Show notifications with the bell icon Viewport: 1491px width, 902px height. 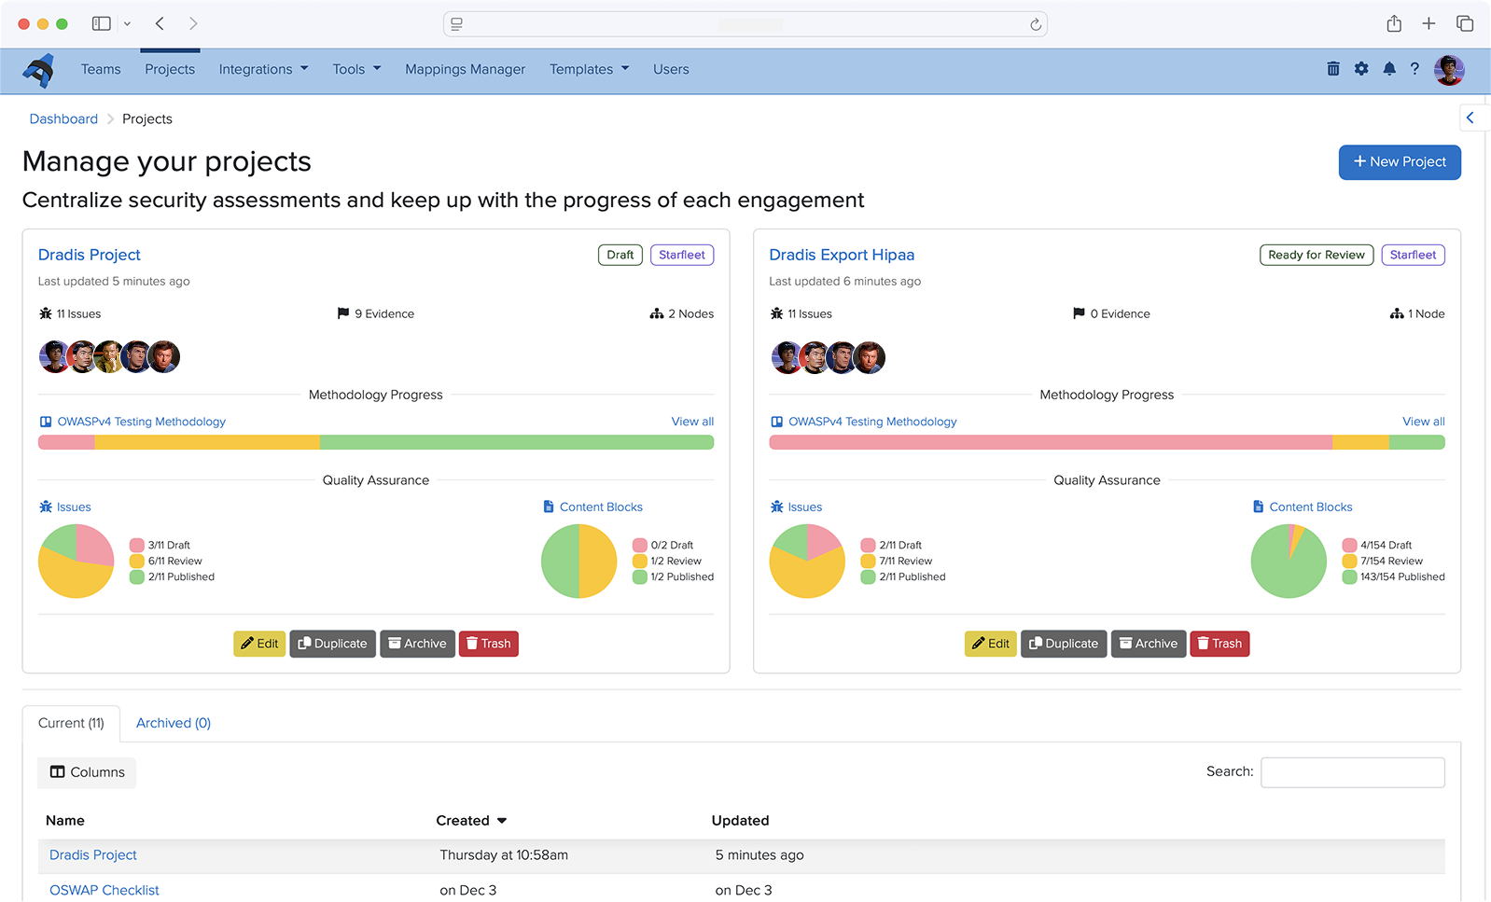pos(1389,69)
